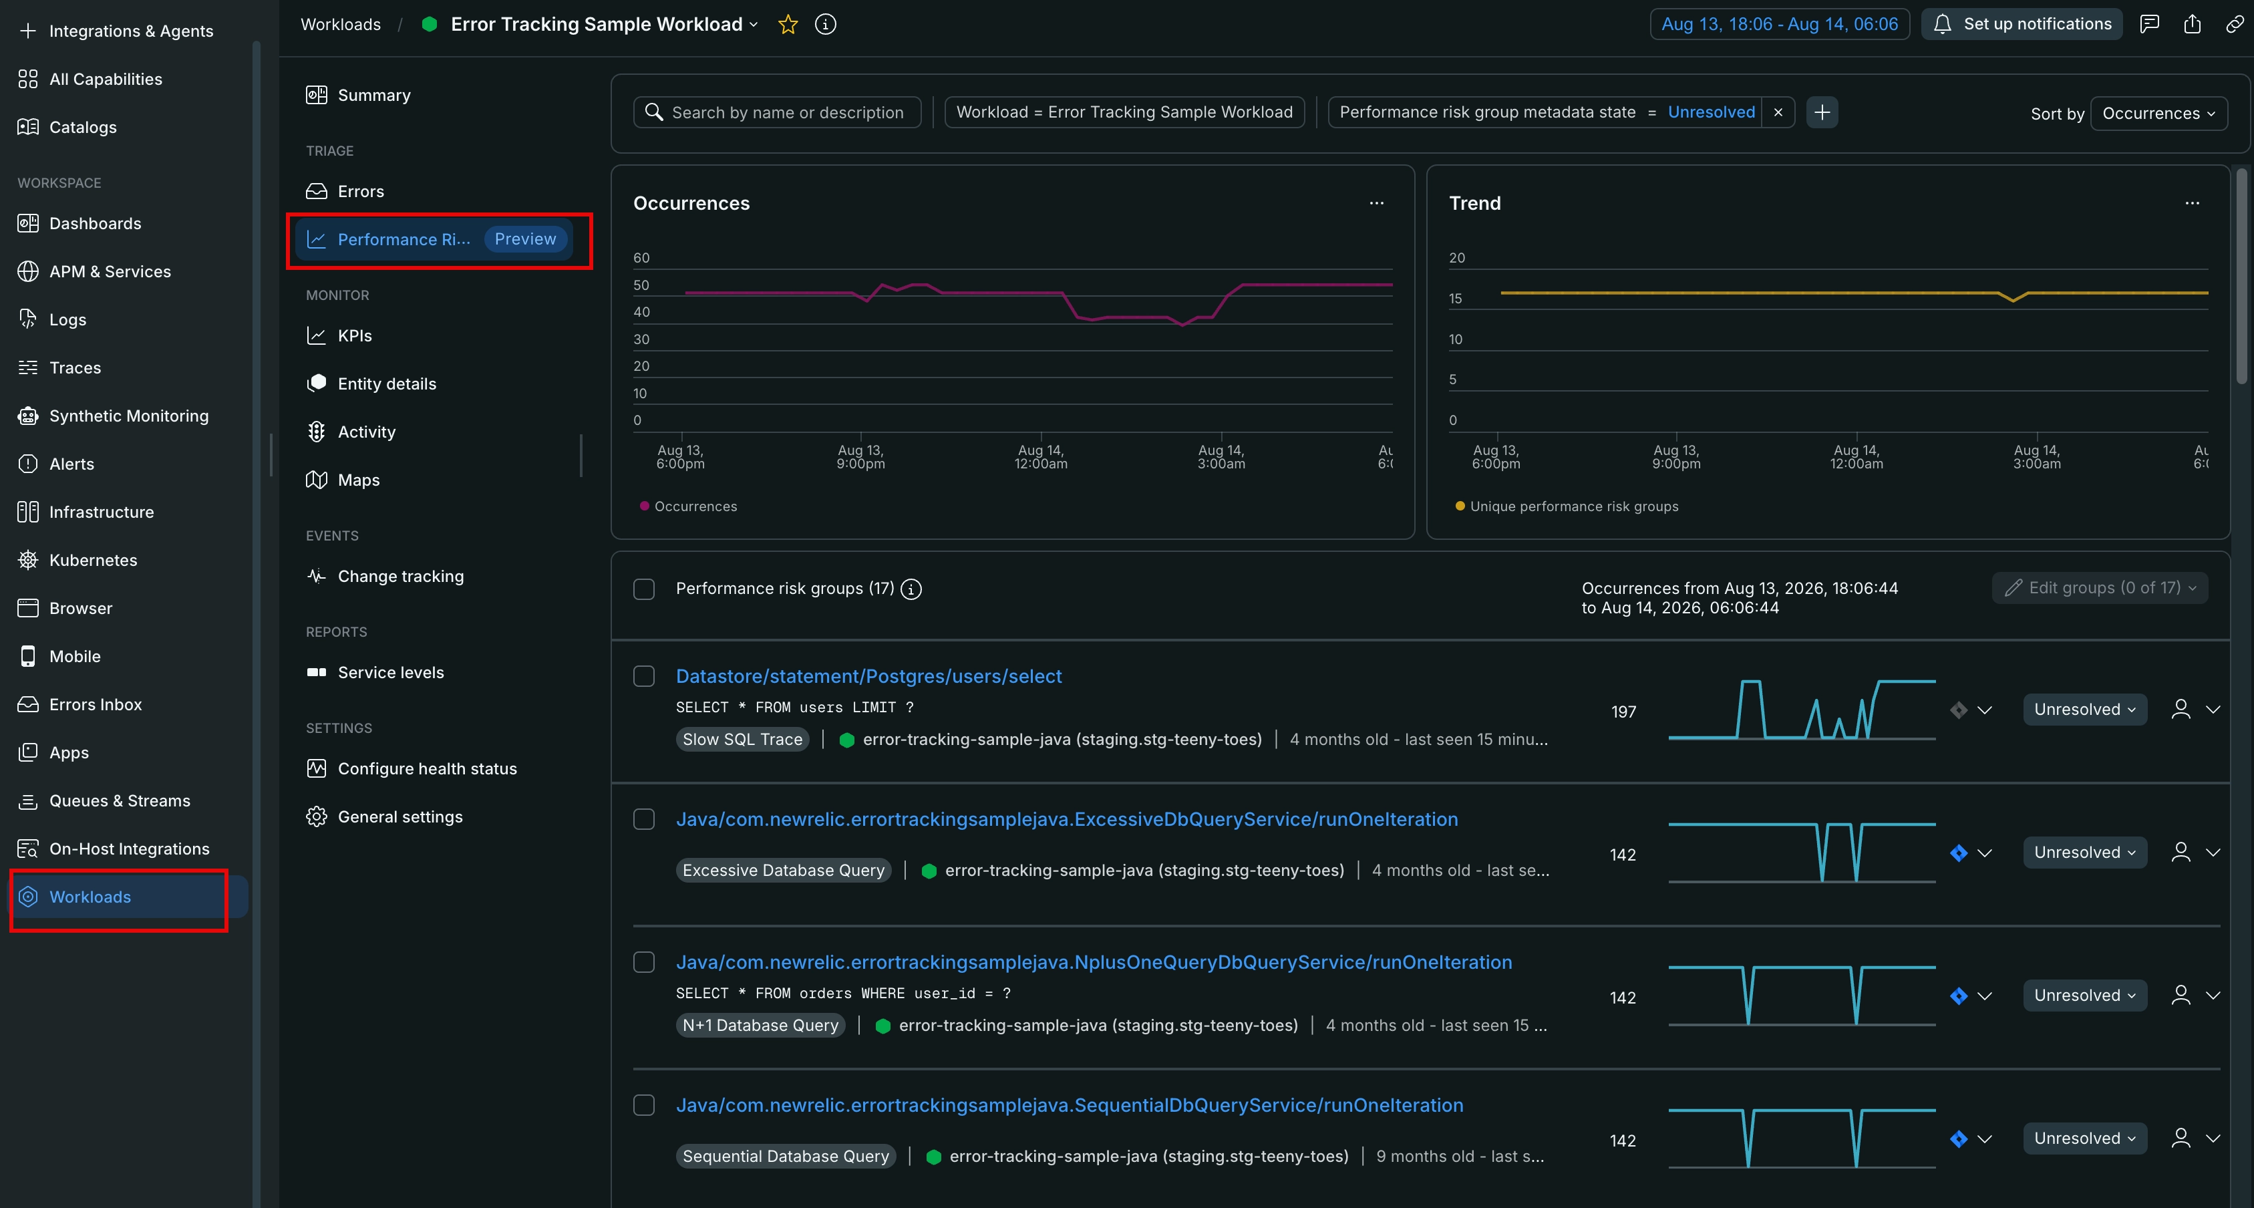
Task: Expand assignee chevron on NplusOneQueryDbQueryService row
Action: click(x=2213, y=996)
